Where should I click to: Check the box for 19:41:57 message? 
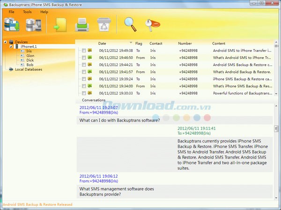coord(84,72)
